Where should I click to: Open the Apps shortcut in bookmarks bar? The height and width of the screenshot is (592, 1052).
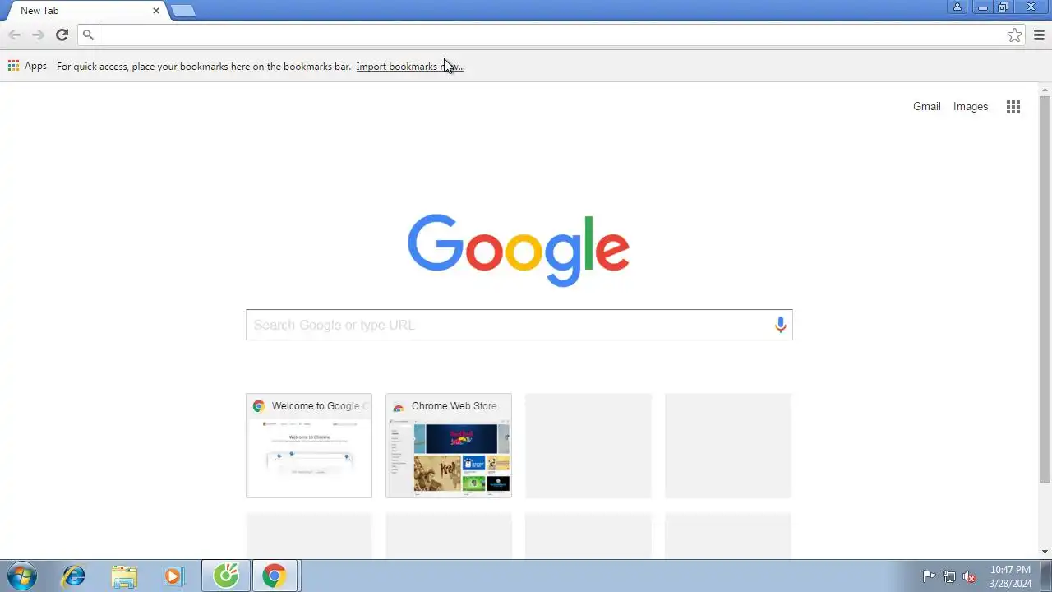click(x=27, y=66)
